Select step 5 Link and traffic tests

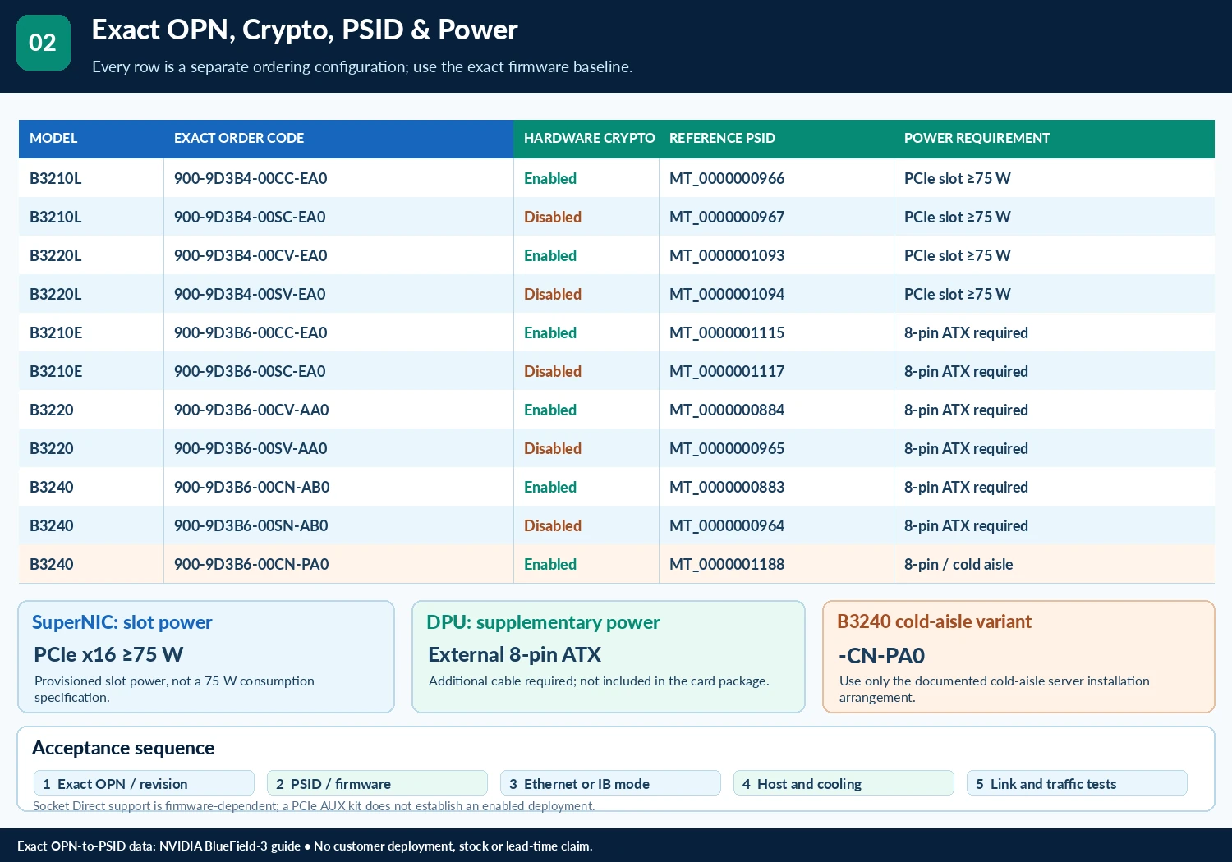pos(1077,783)
